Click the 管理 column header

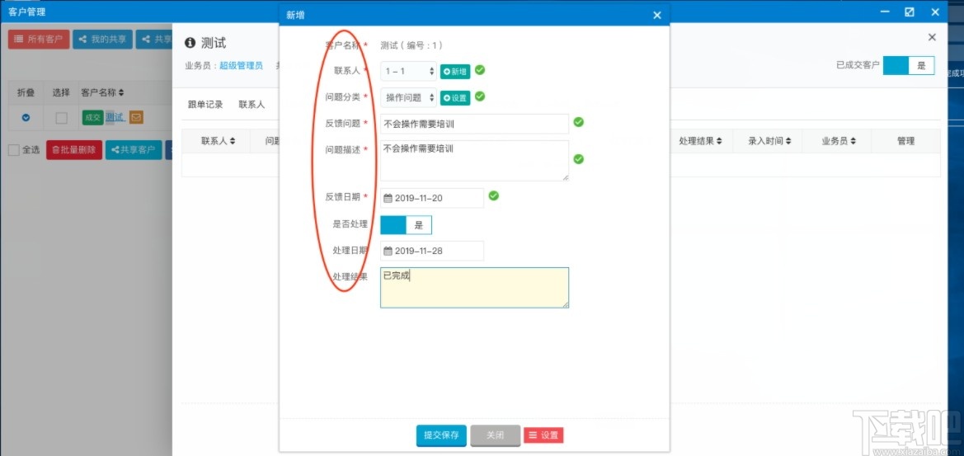(x=905, y=141)
